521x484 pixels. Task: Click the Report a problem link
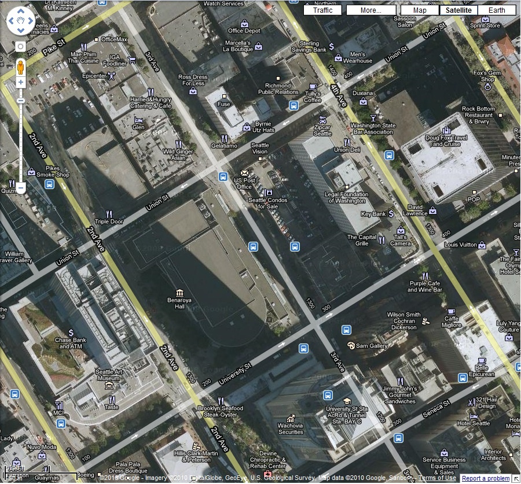tap(486, 478)
